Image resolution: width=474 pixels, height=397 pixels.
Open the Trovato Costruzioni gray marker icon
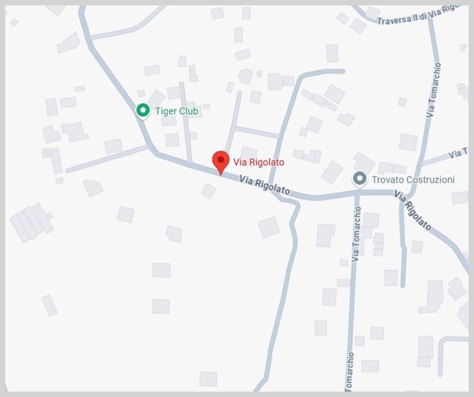360,179
